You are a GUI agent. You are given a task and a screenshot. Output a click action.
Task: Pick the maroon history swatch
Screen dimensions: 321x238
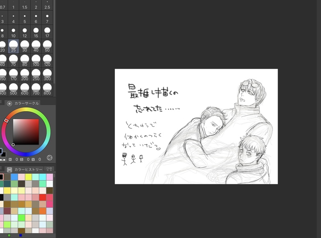(x=7, y=211)
